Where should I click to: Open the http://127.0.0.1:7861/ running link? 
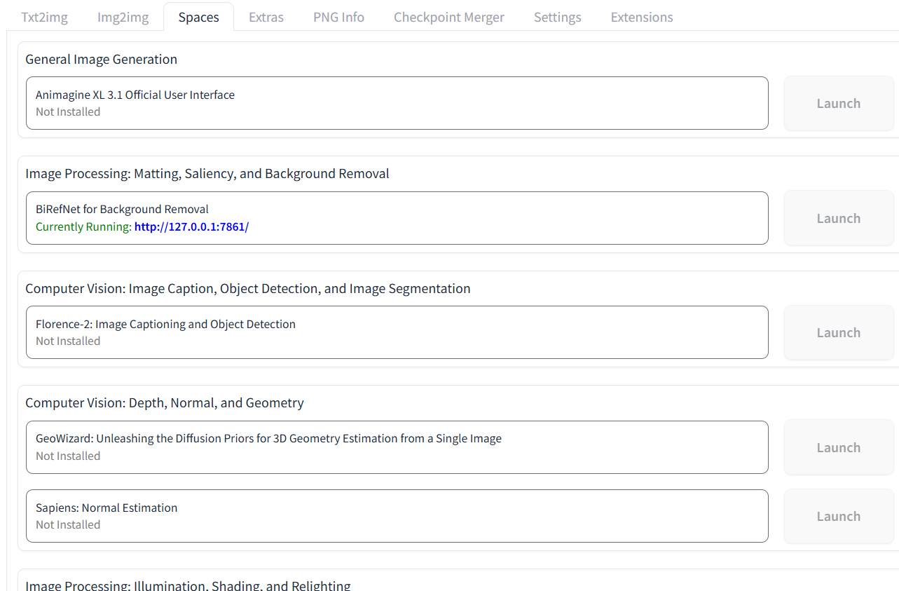(x=191, y=227)
